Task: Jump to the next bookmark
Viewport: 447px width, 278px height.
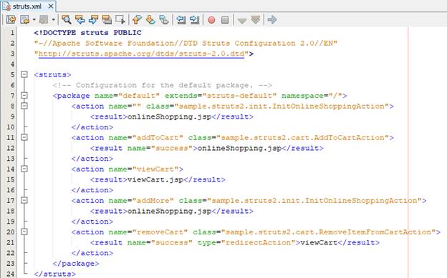Action: pos(150,19)
